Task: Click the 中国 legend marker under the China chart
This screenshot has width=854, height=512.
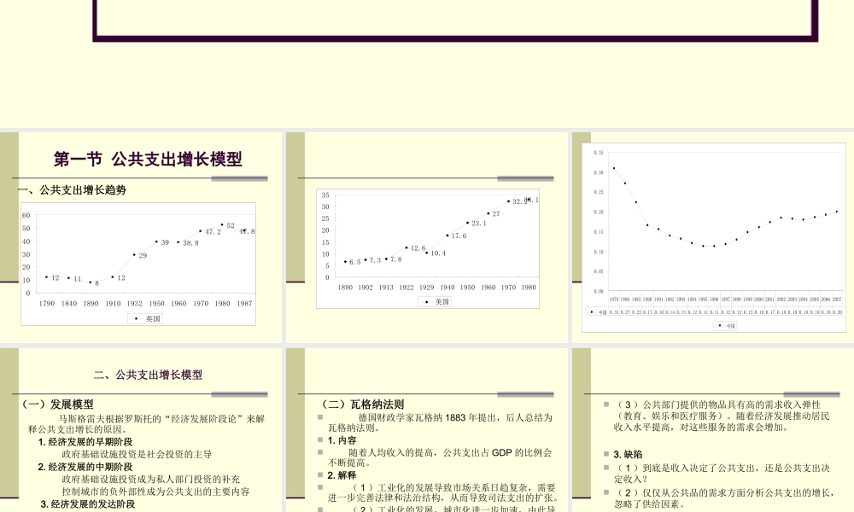Action: click(x=720, y=328)
